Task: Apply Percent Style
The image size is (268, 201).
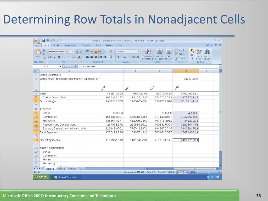Action: click(125, 57)
